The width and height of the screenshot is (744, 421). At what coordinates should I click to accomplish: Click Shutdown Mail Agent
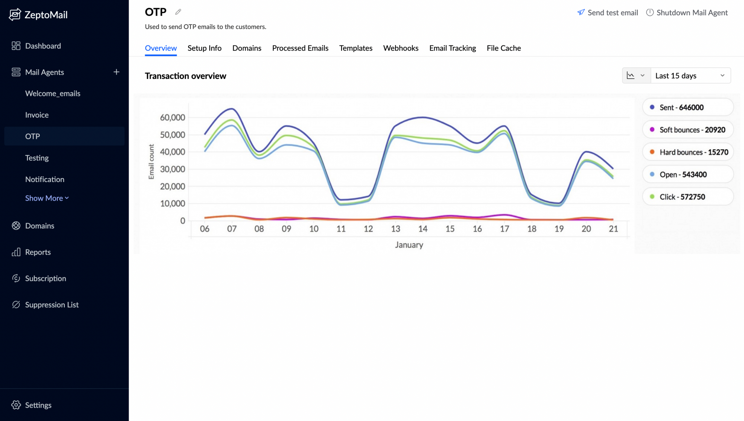(x=687, y=13)
